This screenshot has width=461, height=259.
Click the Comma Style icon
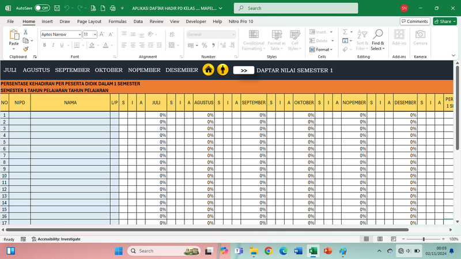pos(213,45)
